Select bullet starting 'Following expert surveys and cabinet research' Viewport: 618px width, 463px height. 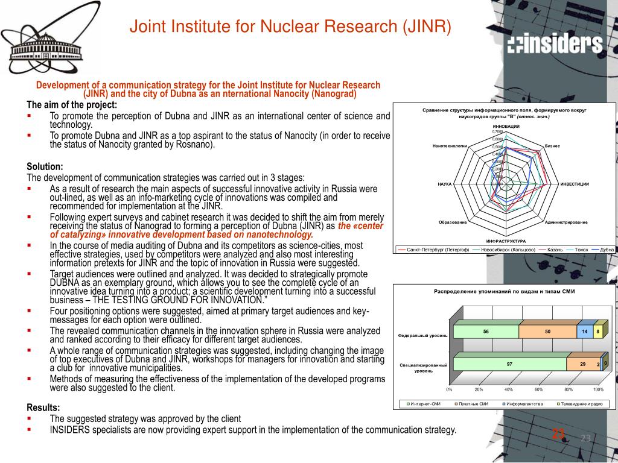(x=217, y=226)
